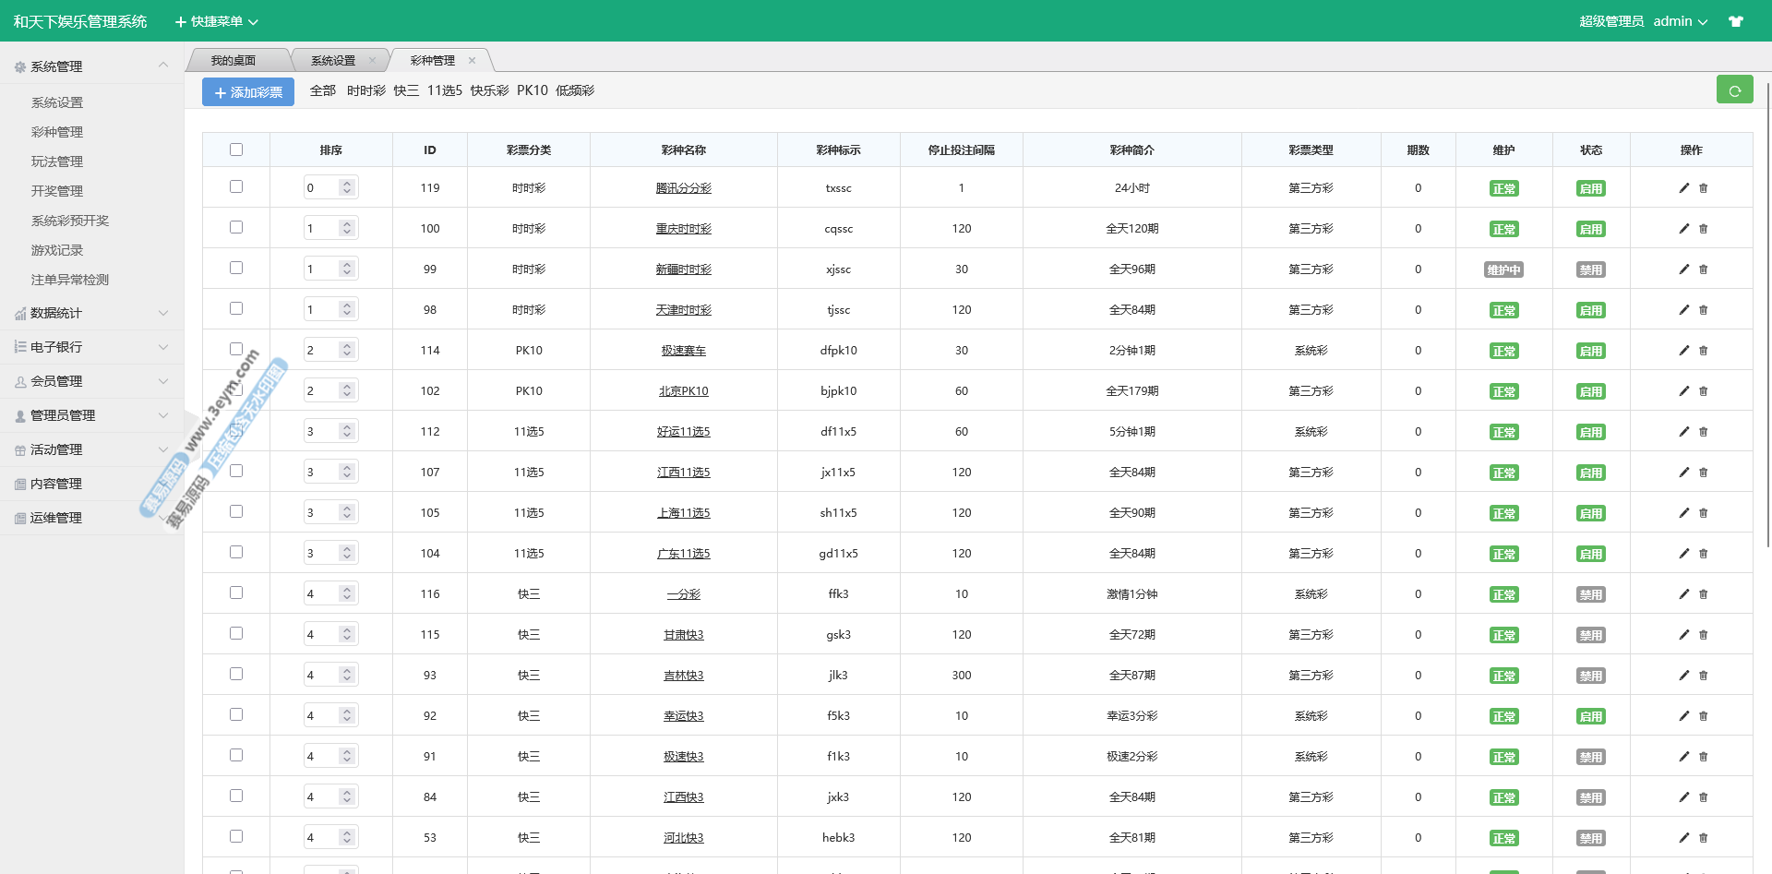Click the 添加彩票 button
Image resolution: width=1772 pixels, height=874 pixels.
(248, 92)
